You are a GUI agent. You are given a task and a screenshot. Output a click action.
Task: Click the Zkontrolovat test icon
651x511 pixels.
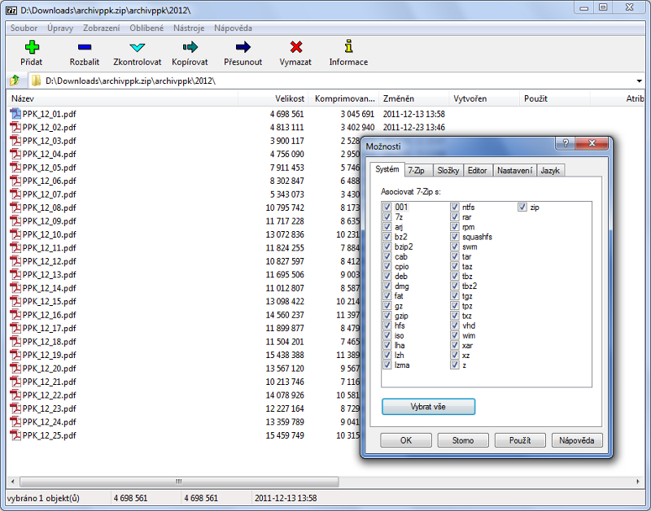(137, 47)
